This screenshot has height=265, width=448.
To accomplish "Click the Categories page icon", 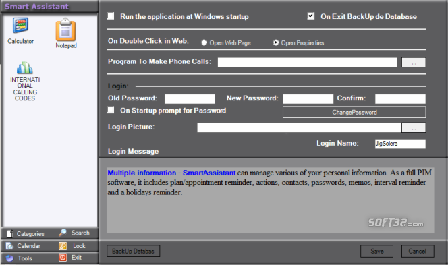I will click(9, 233).
